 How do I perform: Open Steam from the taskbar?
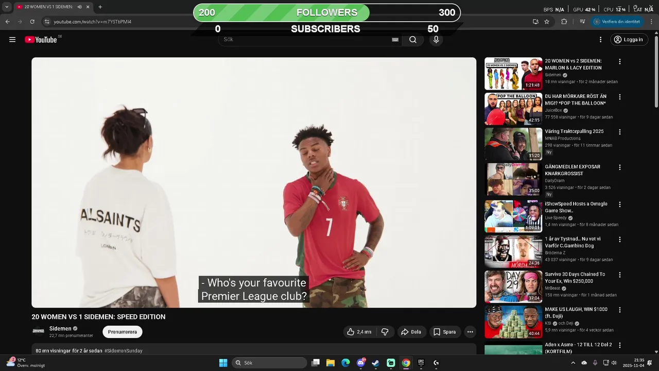point(376,363)
